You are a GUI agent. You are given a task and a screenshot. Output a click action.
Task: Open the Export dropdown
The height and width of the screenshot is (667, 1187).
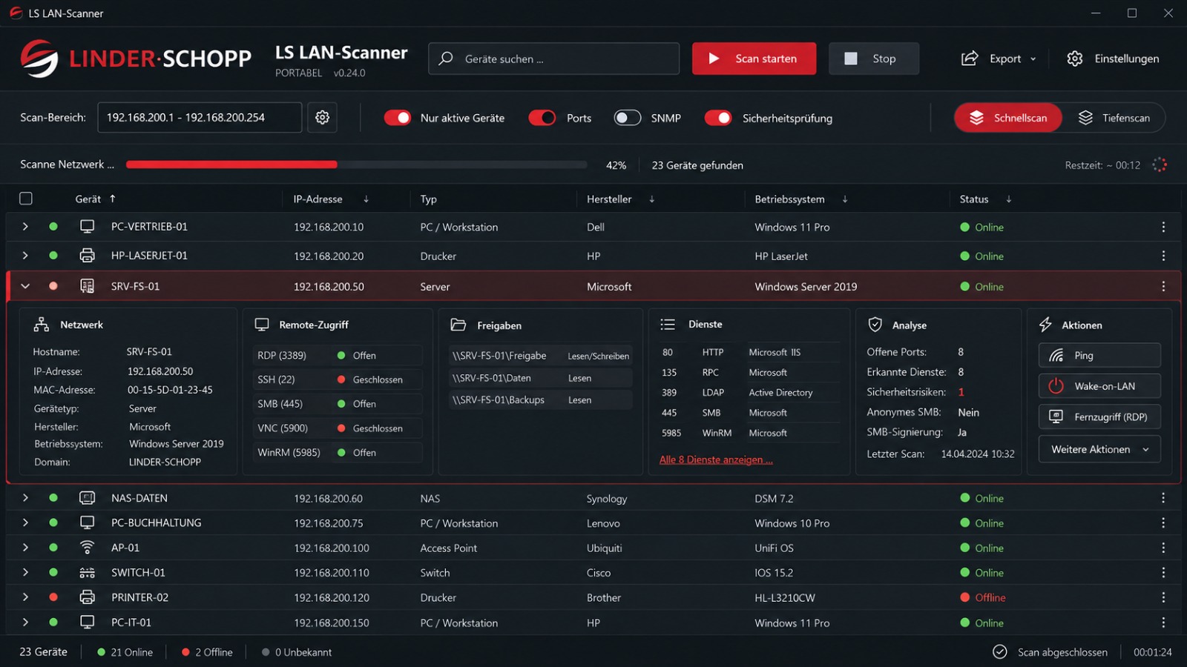tap(999, 59)
